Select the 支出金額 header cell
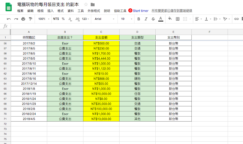 point(101,37)
